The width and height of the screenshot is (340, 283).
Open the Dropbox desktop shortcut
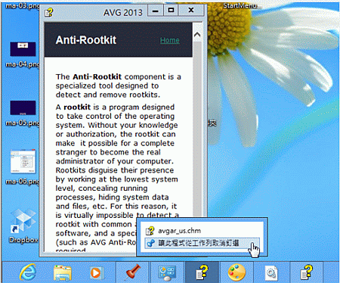[x=23, y=225]
